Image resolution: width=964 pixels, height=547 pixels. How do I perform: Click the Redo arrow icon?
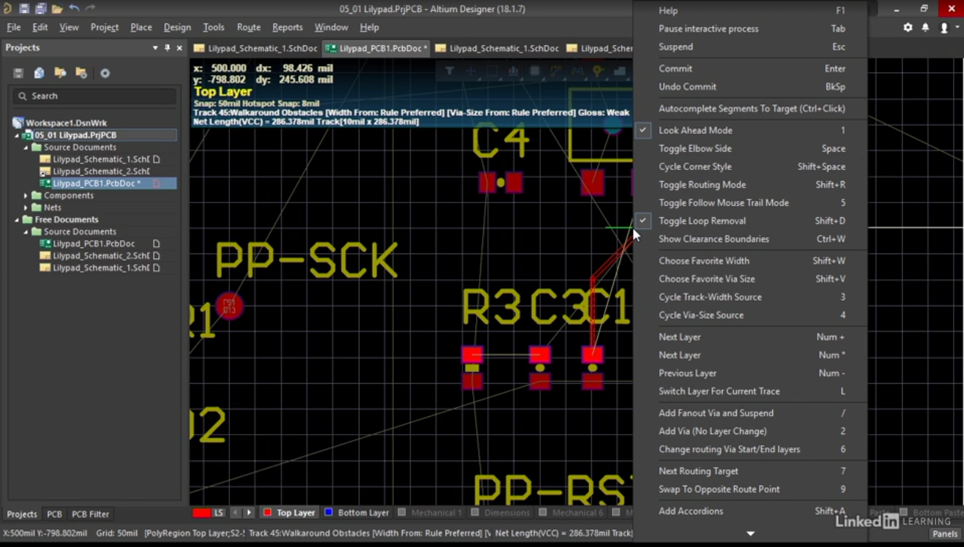(x=90, y=9)
